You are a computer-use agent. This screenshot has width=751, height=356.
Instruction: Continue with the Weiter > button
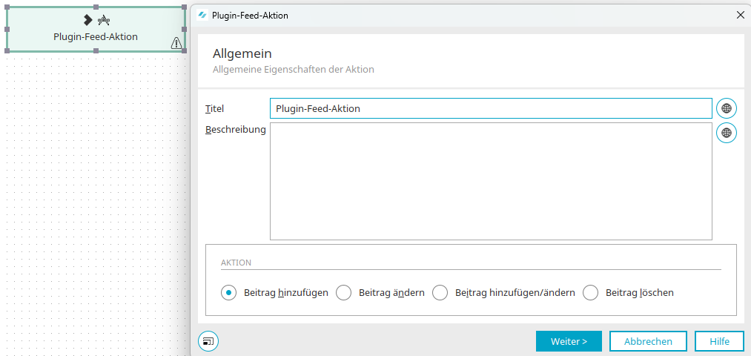(569, 342)
